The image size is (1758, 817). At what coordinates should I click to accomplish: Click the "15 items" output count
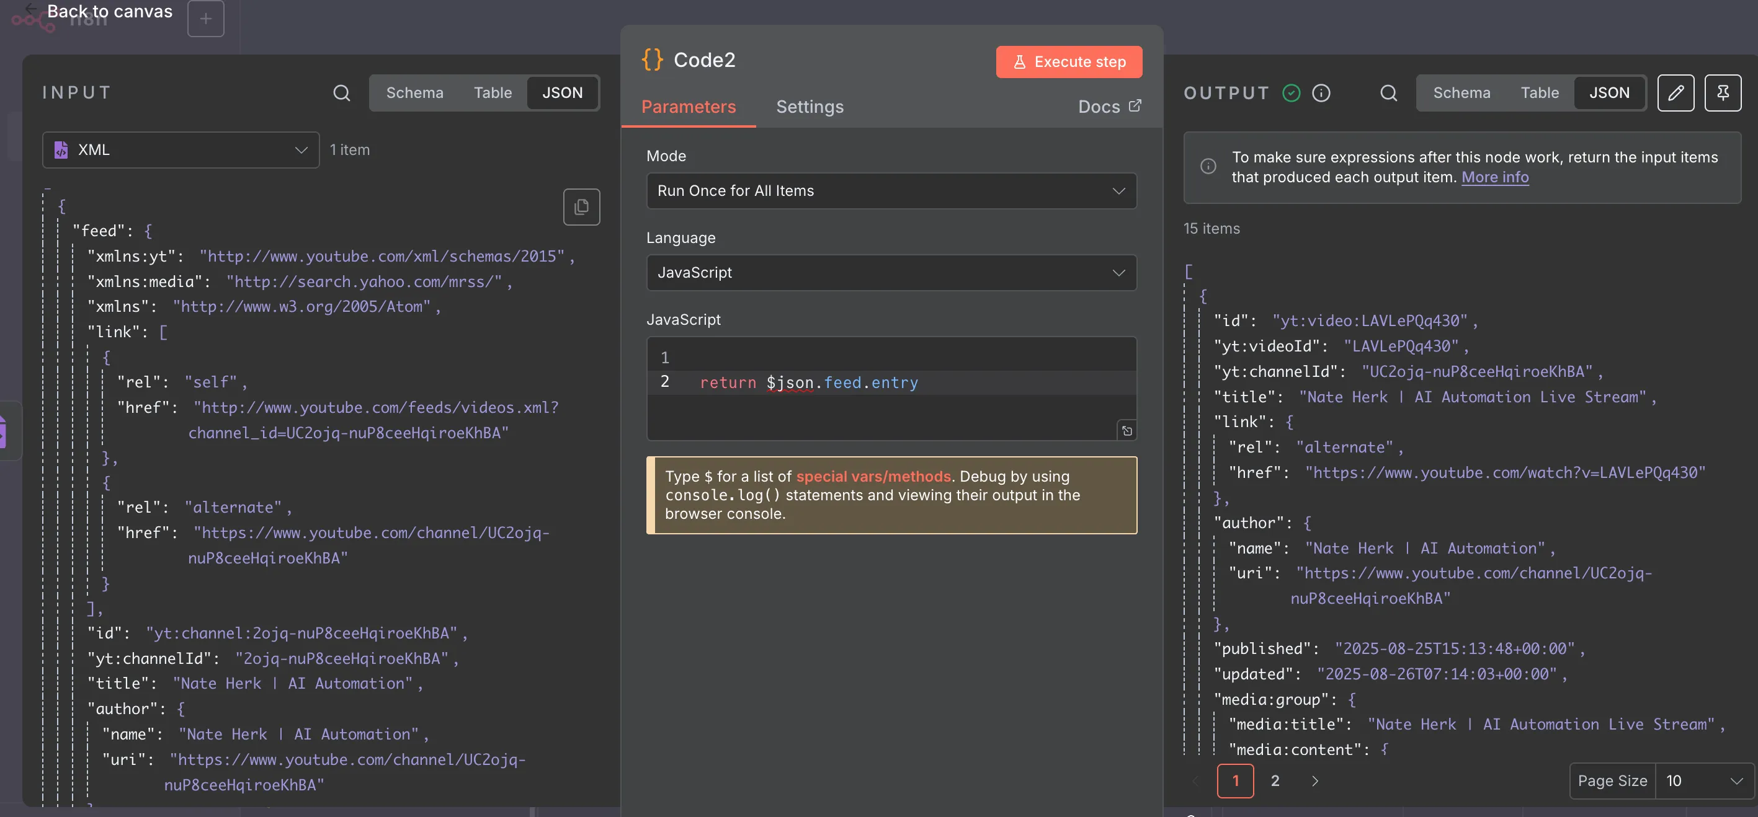coord(1211,229)
